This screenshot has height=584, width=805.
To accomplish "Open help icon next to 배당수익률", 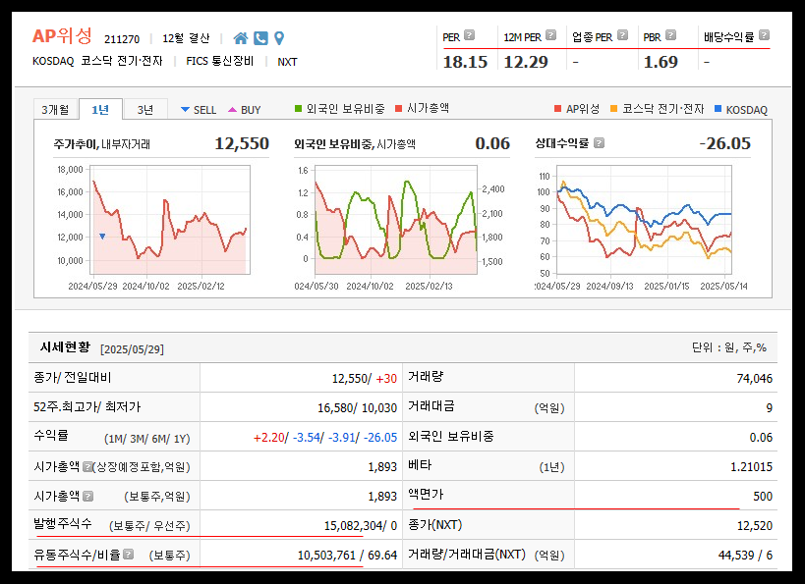I will click(764, 35).
